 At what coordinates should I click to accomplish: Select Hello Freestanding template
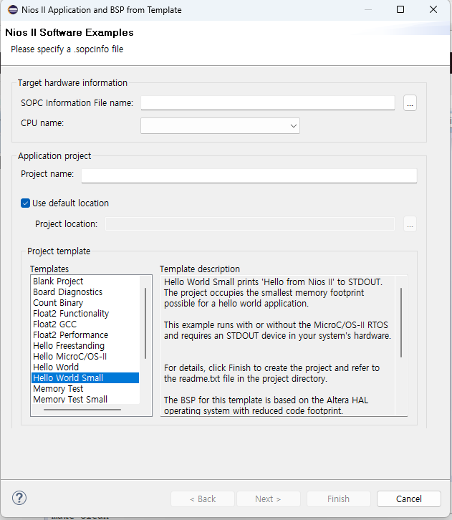pyautogui.click(x=85, y=345)
